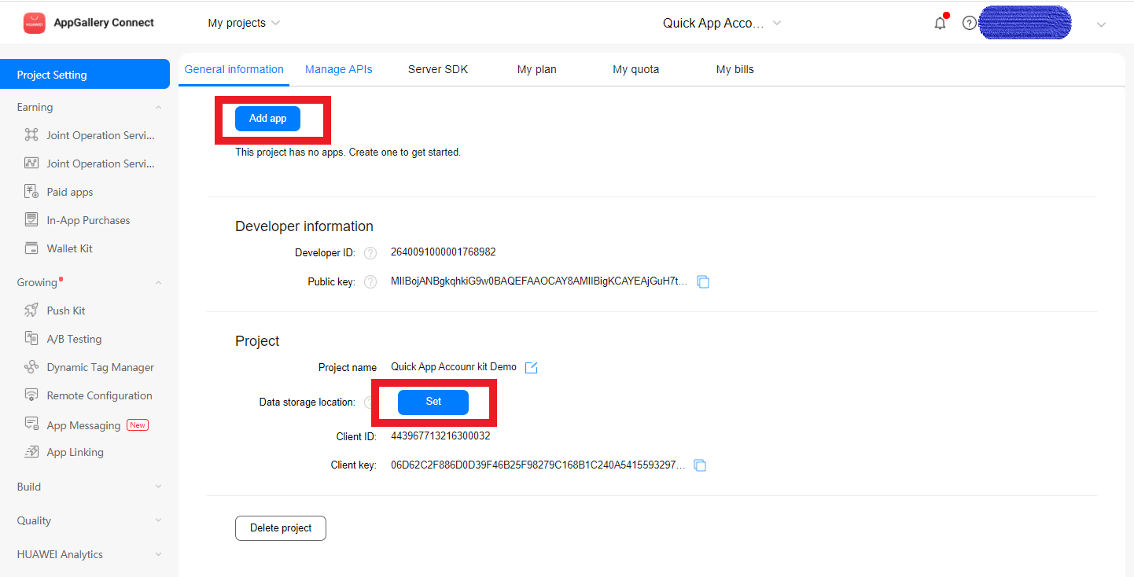The image size is (1134, 577).
Task: Copy the public key value
Action: pyautogui.click(x=703, y=281)
